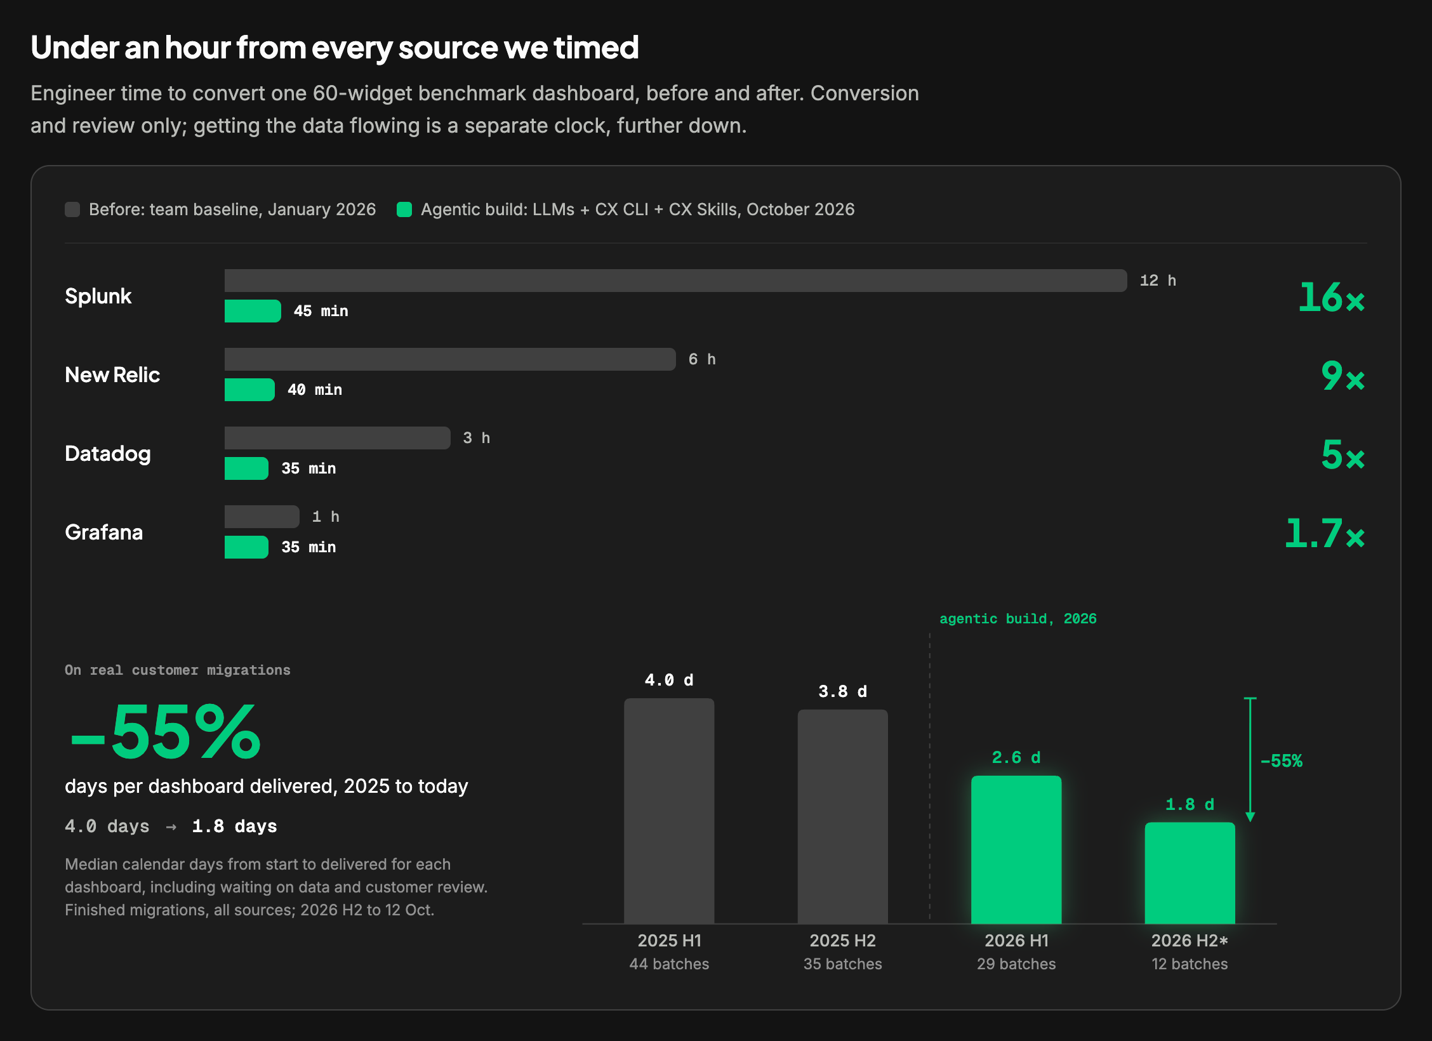Click the gray Splunk 12 h bar
The image size is (1432, 1041).
click(x=676, y=281)
